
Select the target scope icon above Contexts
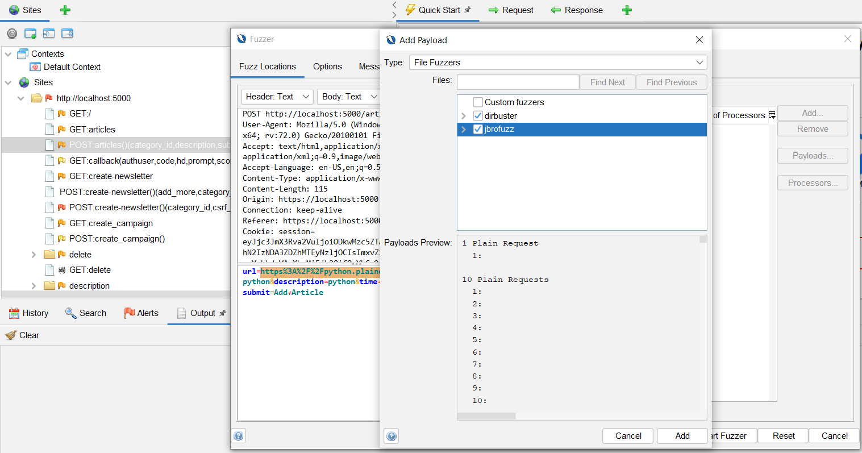12,33
